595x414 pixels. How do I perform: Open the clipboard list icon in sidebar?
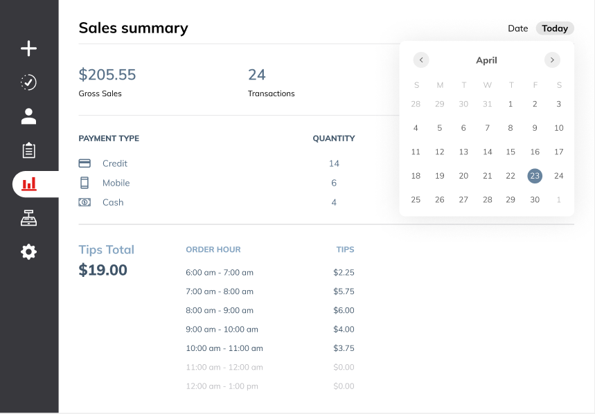(29, 150)
